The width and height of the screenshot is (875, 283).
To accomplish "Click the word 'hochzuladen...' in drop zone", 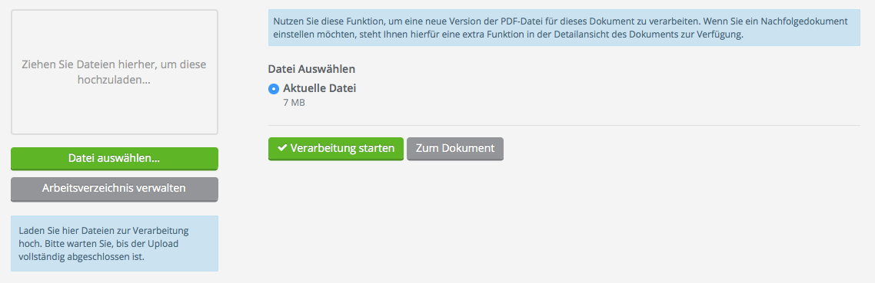I will tap(115, 81).
